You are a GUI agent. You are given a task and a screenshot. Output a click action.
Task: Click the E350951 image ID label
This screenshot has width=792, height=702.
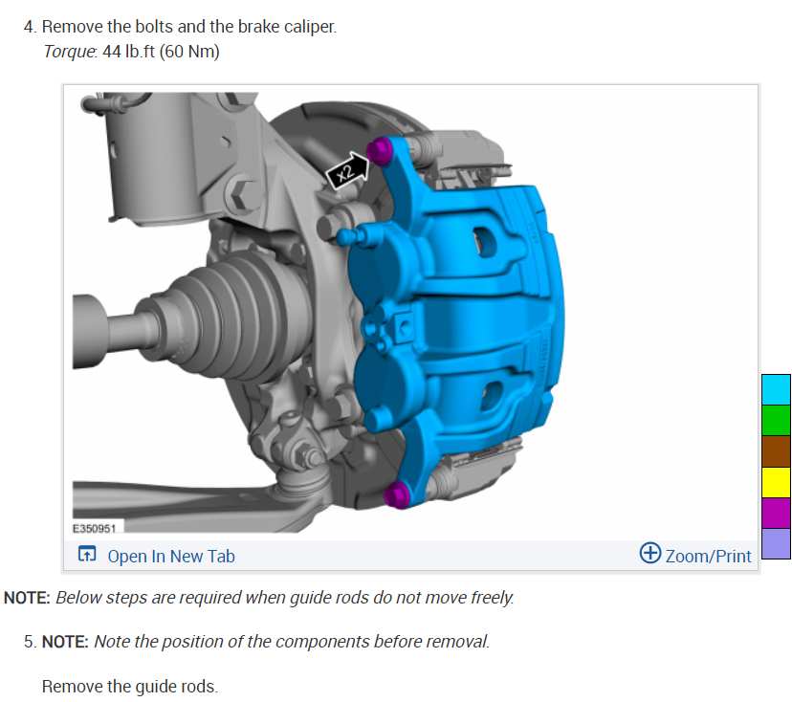click(95, 528)
